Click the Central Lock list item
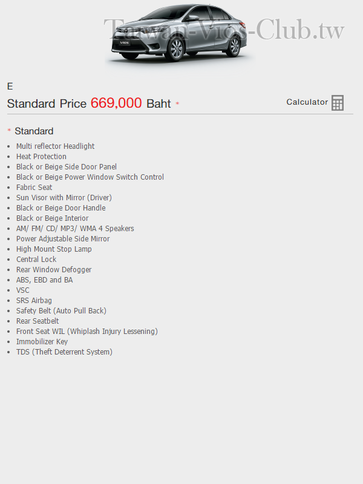This screenshot has height=484, width=363. pos(36,260)
